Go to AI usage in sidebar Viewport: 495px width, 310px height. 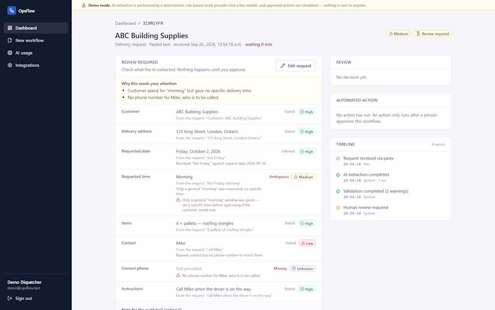pyautogui.click(x=36, y=53)
